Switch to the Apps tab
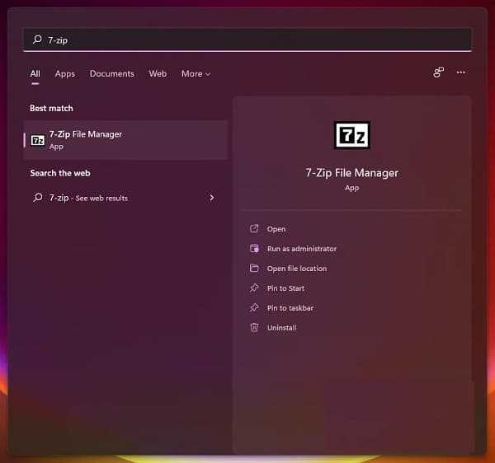Screen dimensions: 495x463 (64, 74)
